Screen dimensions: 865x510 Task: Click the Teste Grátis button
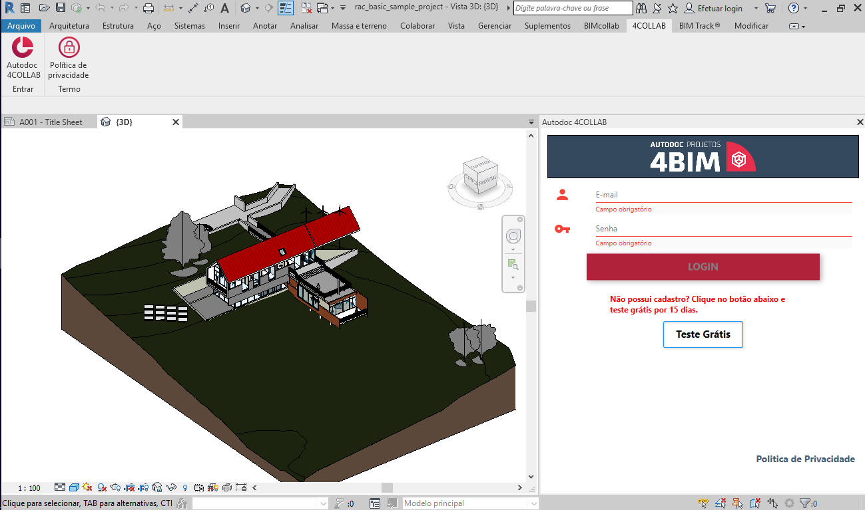pos(703,334)
